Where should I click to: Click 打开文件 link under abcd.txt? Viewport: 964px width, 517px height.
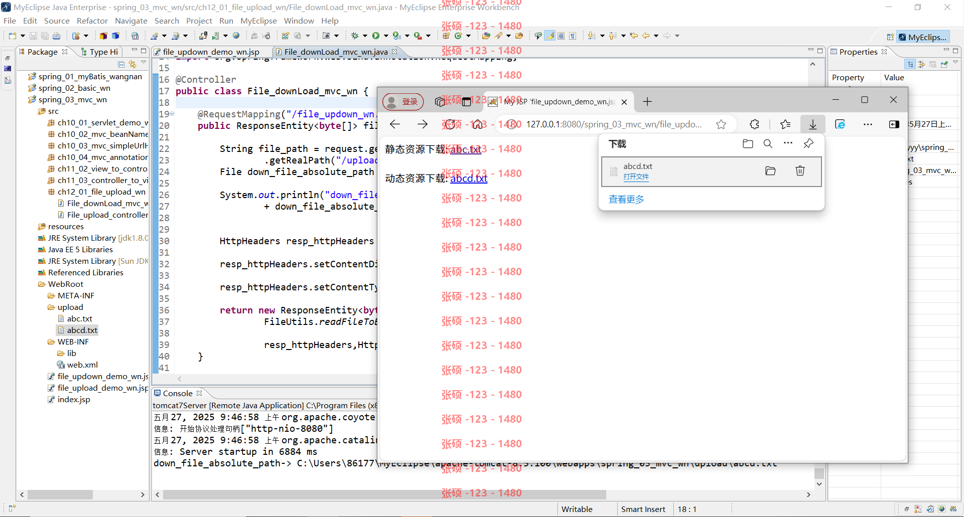pos(636,177)
